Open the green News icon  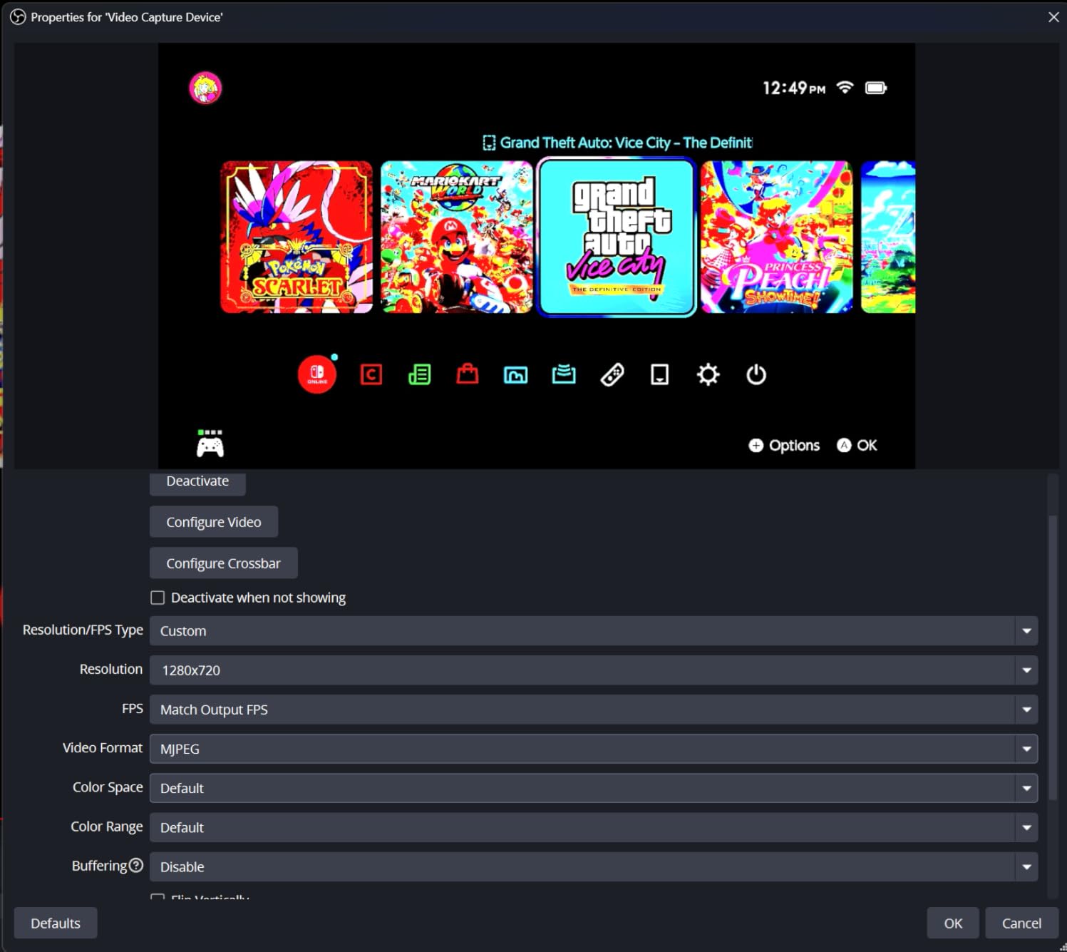pyautogui.click(x=420, y=374)
